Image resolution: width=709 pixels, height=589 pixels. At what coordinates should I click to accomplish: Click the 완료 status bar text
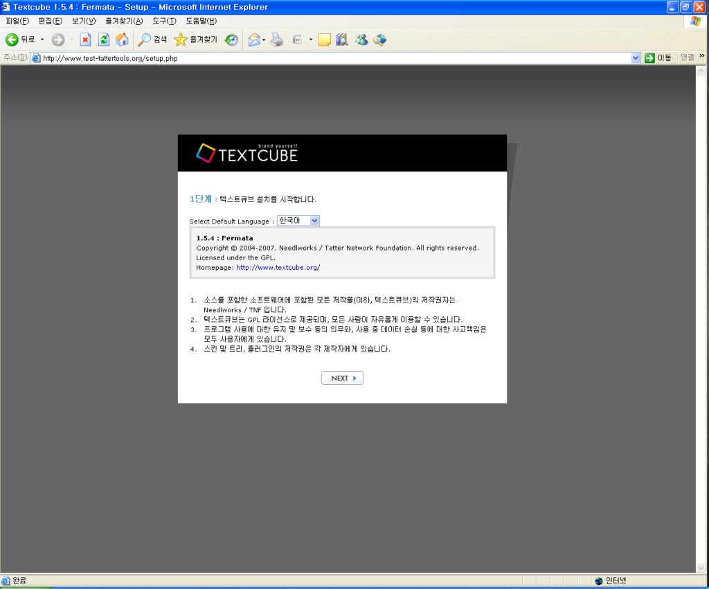(x=19, y=581)
